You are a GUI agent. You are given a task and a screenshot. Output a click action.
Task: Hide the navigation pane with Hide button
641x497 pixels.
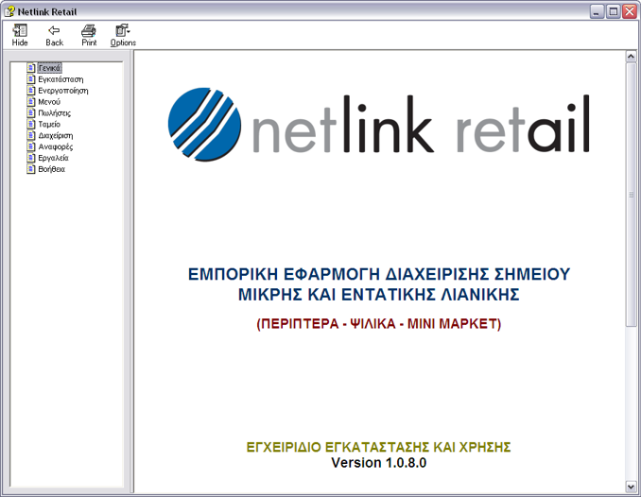20,35
